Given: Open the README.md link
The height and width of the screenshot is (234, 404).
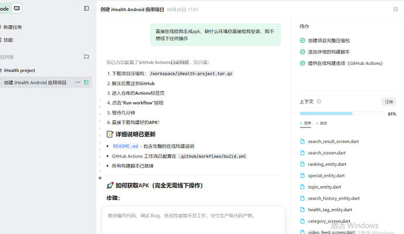Looking at the screenshot, I should coord(125,146).
